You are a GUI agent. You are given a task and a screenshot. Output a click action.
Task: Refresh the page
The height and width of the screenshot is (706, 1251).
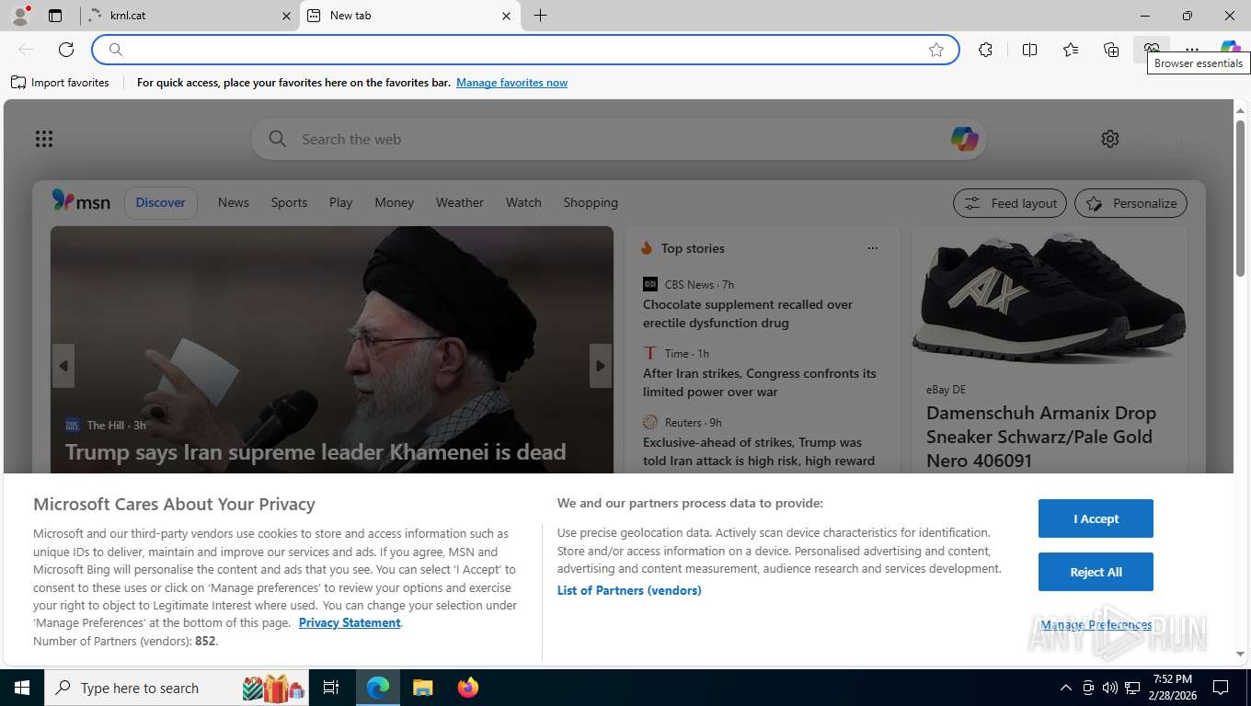66,50
